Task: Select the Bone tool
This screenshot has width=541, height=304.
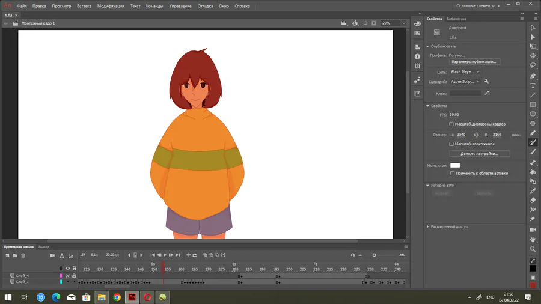Action: tap(533, 162)
